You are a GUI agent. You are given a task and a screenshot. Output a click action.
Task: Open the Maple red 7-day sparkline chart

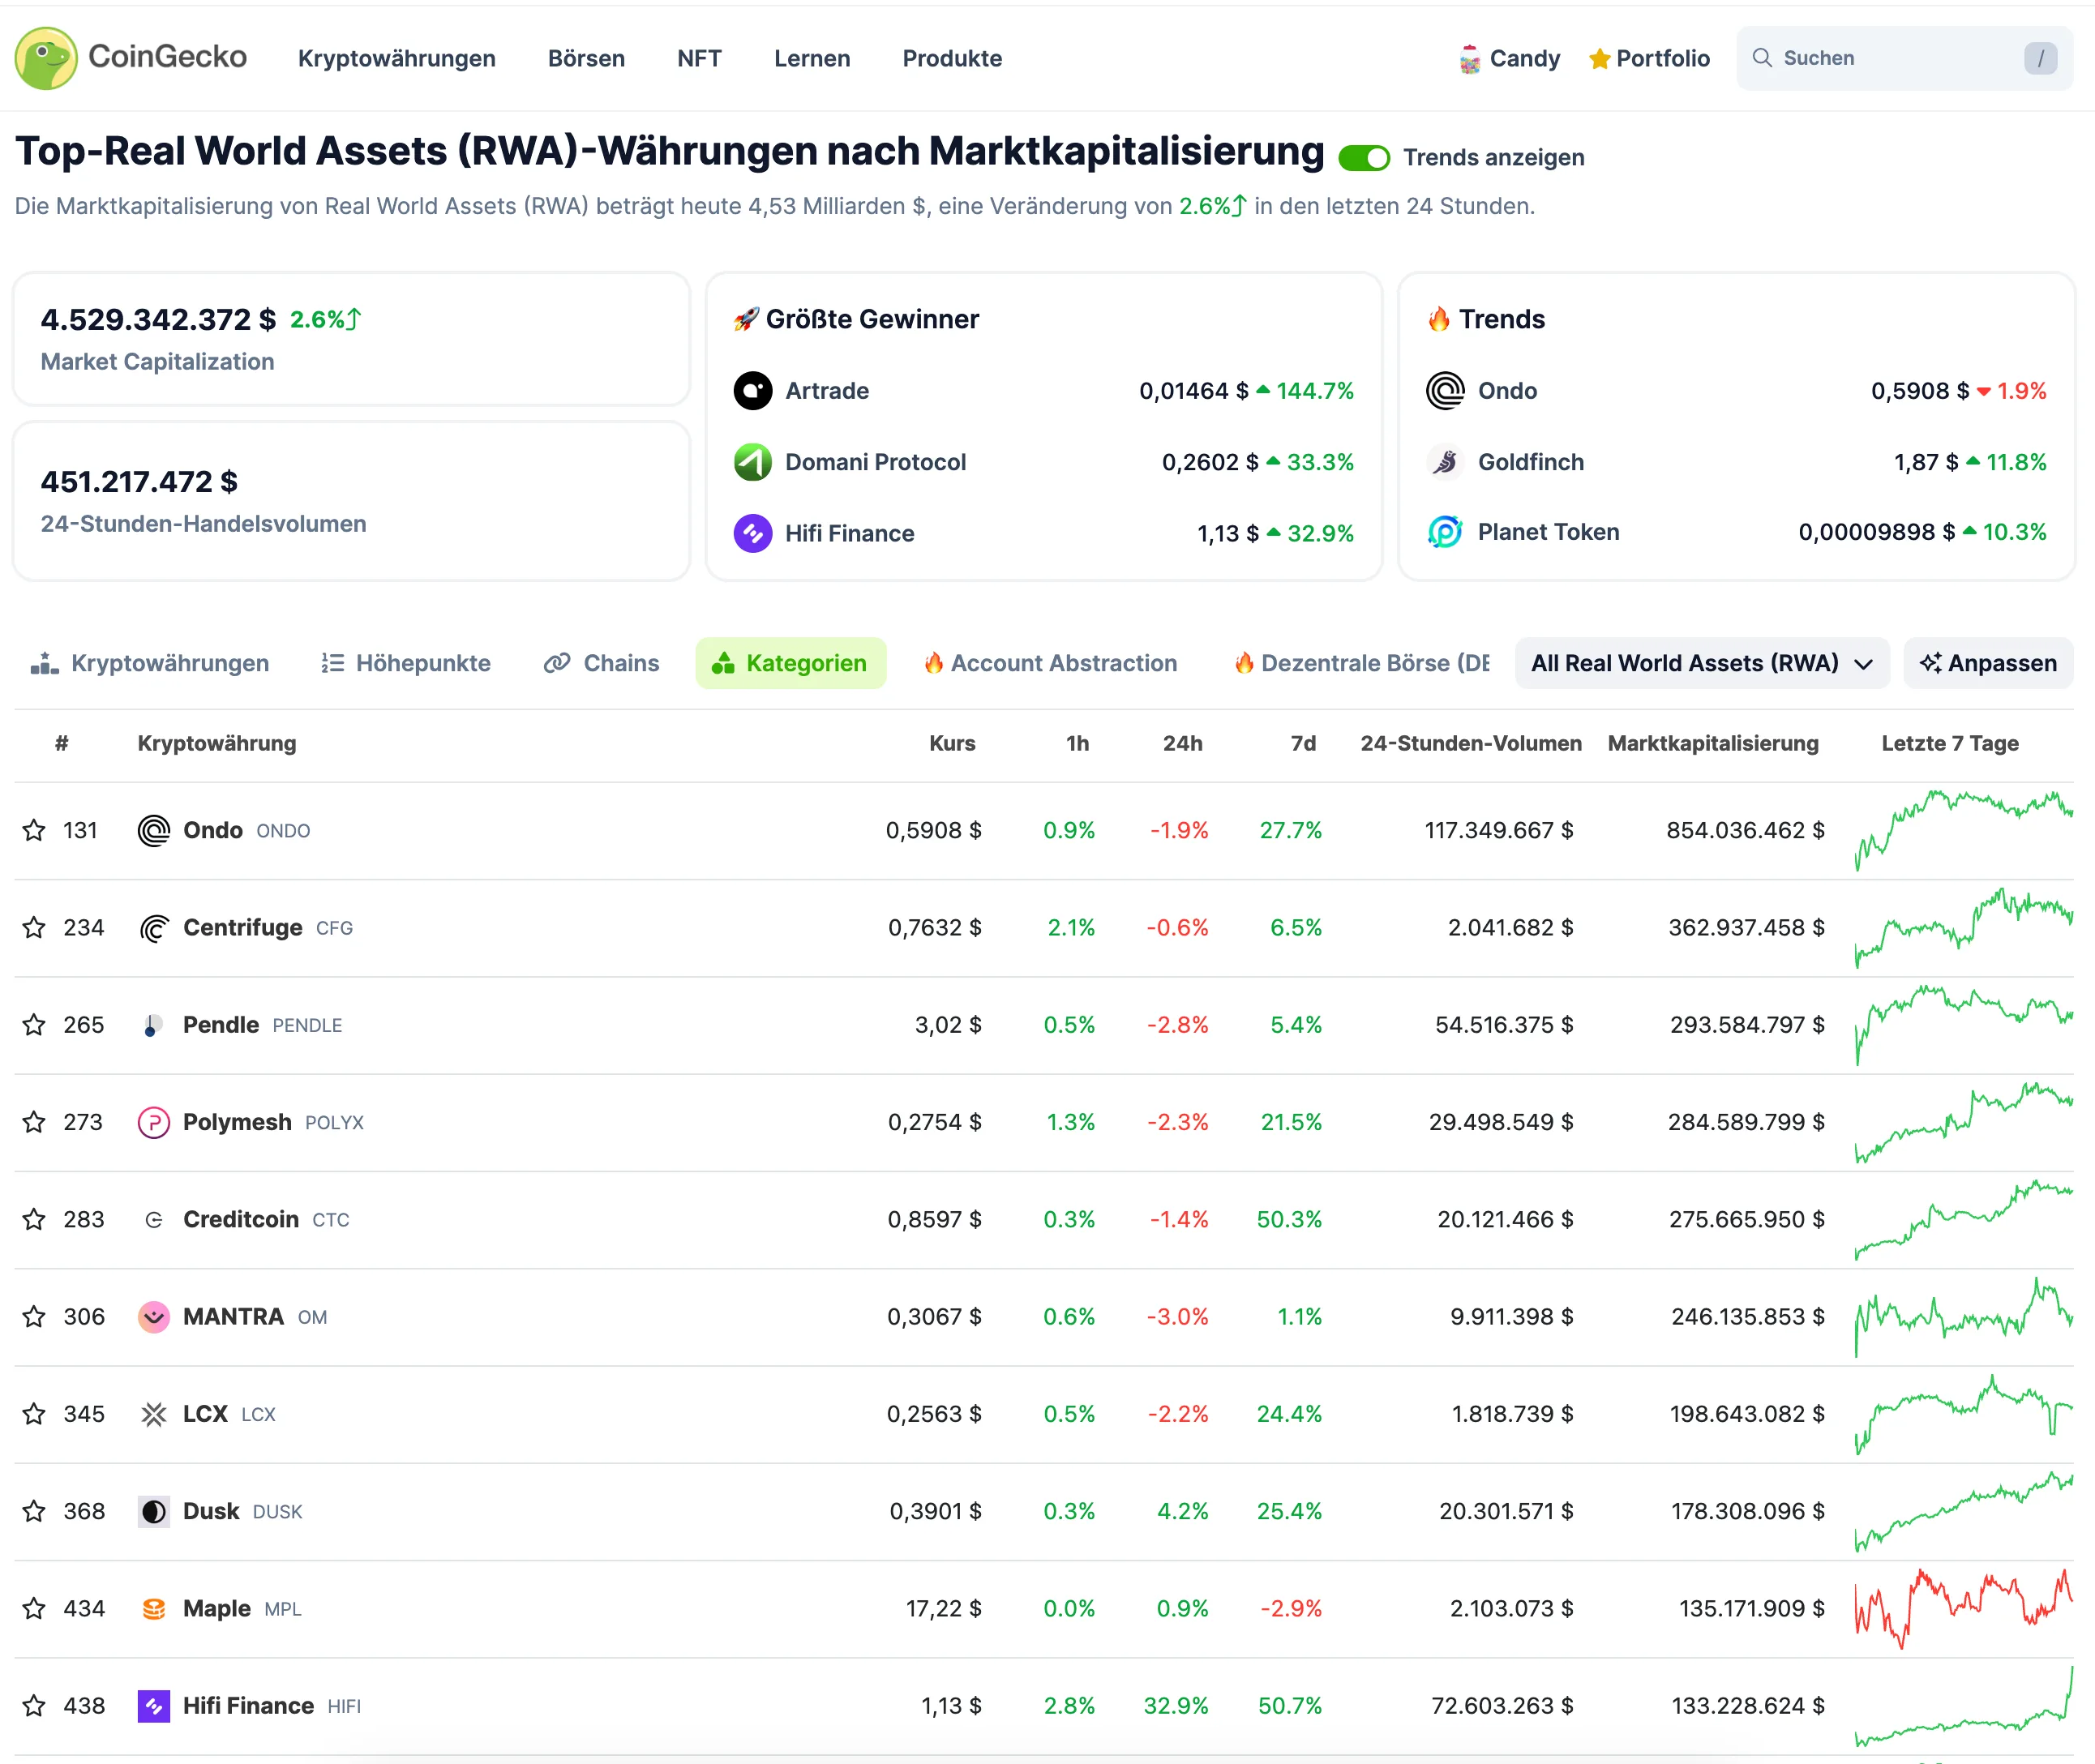click(x=1964, y=1608)
